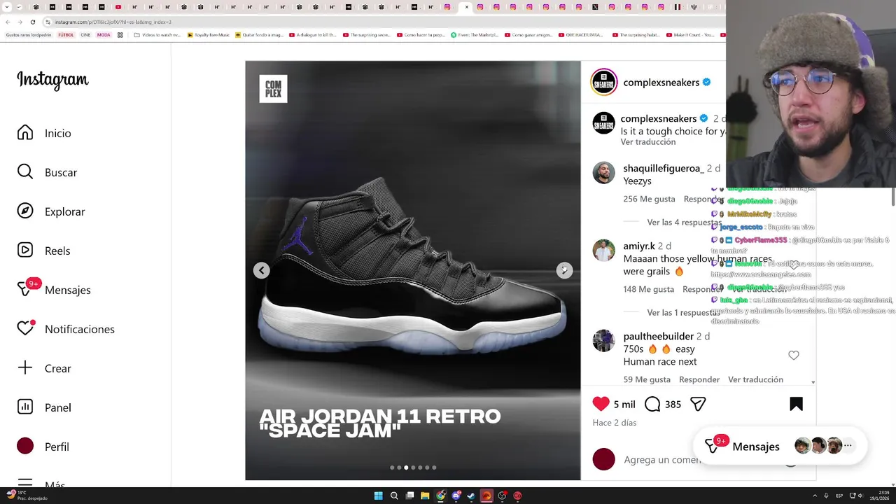Click COMPLEX logo on post image
Screen dimensions: 896x504
click(273, 89)
